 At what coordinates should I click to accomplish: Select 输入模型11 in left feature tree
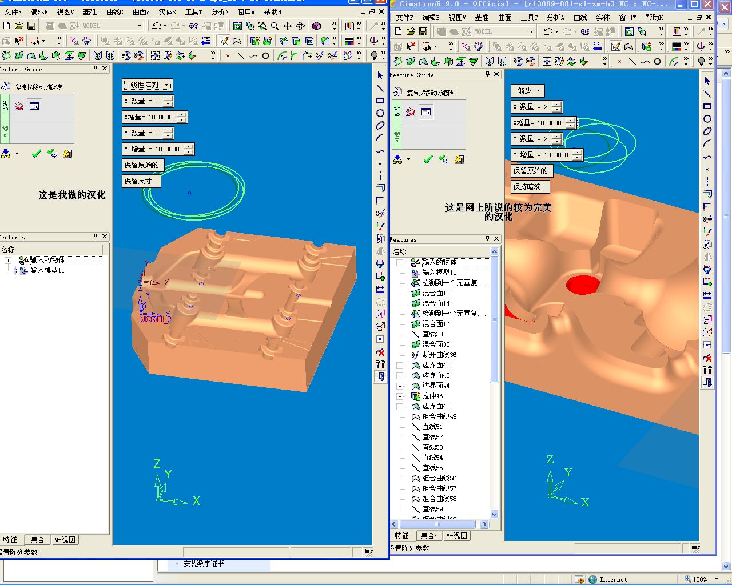pyautogui.click(x=47, y=270)
